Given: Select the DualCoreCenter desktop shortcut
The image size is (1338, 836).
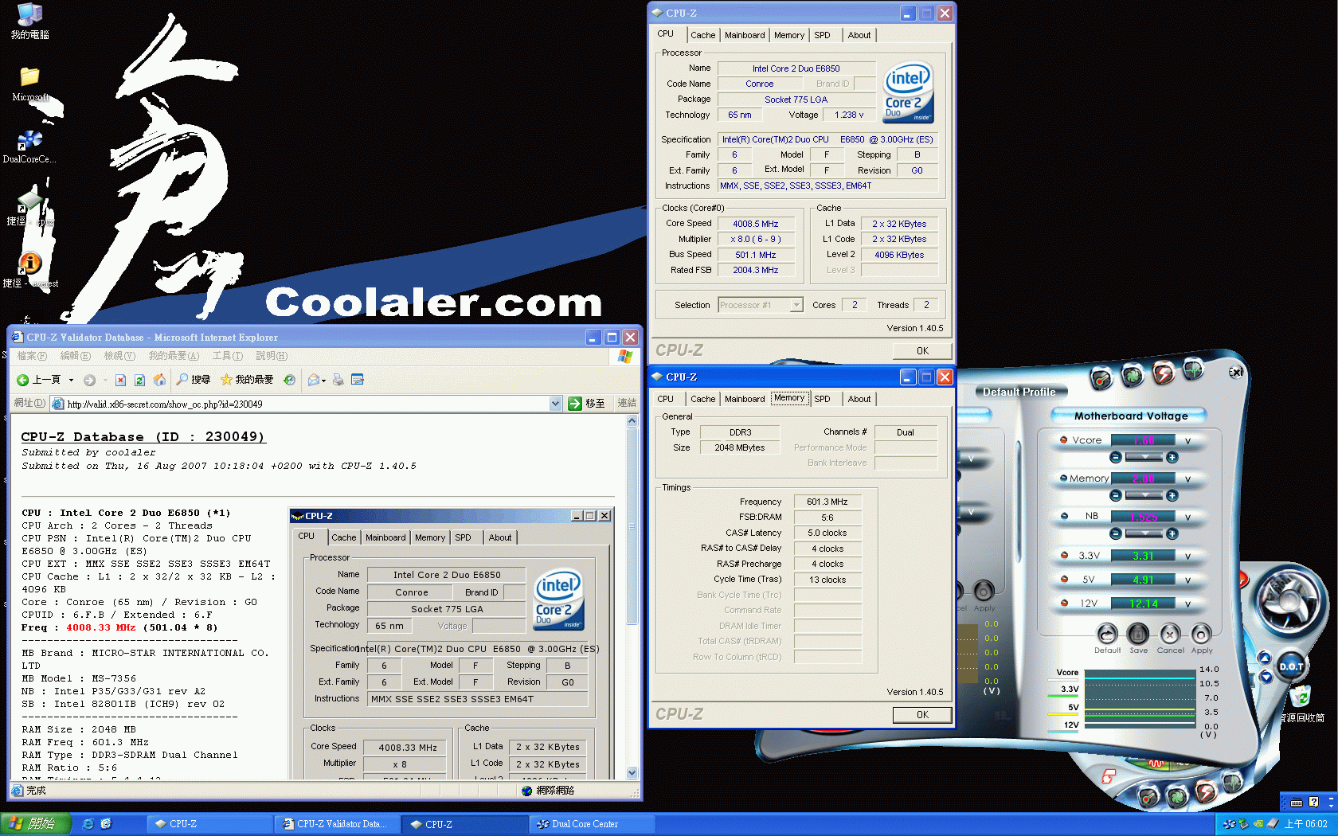Looking at the screenshot, I should pos(29,147).
